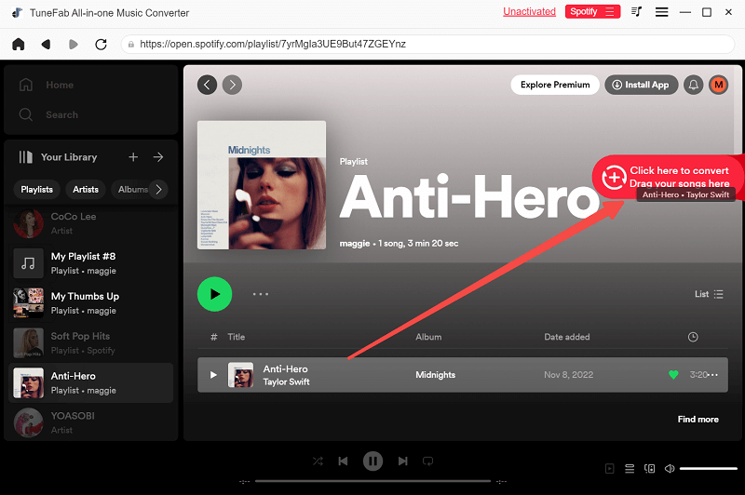This screenshot has height=495, width=745.
Task: Open the converting list music icon
Action: (637, 12)
